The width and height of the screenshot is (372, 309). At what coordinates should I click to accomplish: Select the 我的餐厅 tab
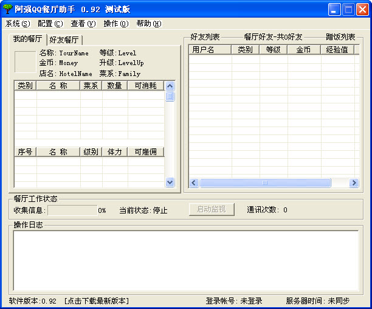tap(28, 40)
